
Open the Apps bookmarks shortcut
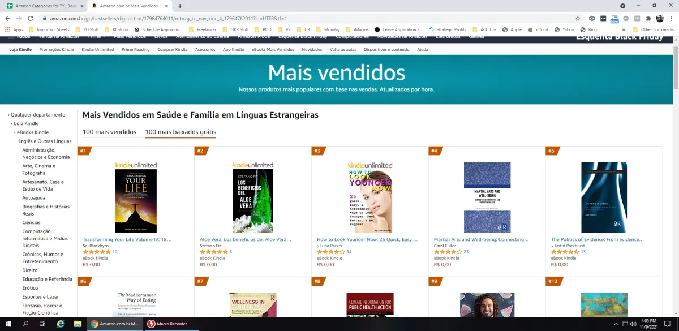(x=14, y=29)
